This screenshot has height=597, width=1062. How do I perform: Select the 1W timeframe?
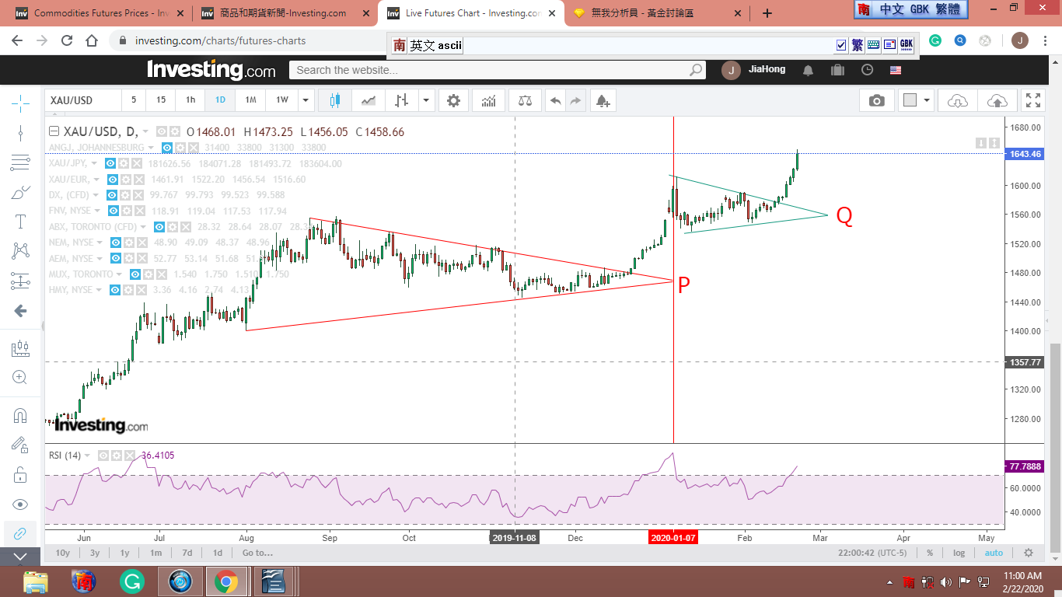pyautogui.click(x=281, y=100)
